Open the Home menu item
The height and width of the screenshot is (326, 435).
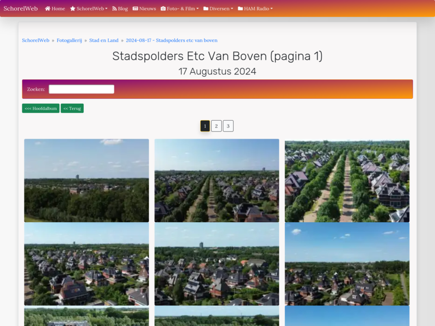(55, 9)
